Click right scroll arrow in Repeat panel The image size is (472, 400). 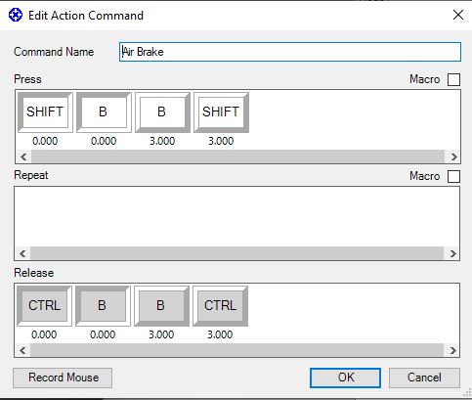pyautogui.click(x=452, y=253)
